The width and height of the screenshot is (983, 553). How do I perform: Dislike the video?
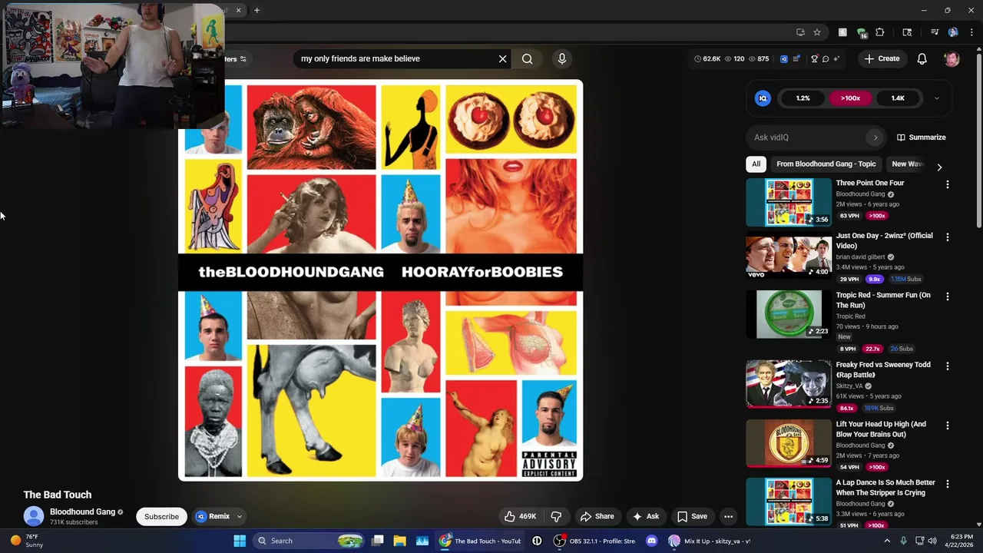point(557,516)
